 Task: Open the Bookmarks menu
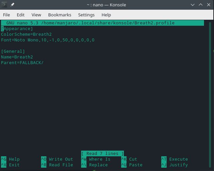click(x=60, y=15)
